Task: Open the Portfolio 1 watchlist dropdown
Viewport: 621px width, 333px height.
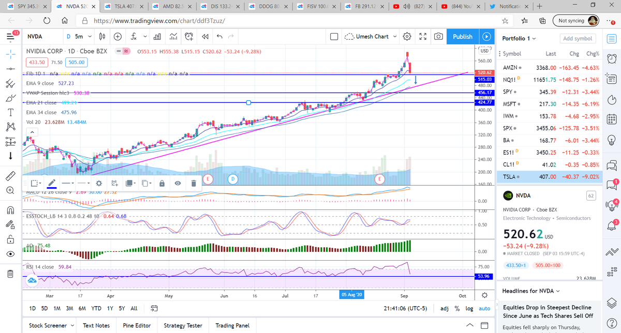Action: 519,38
